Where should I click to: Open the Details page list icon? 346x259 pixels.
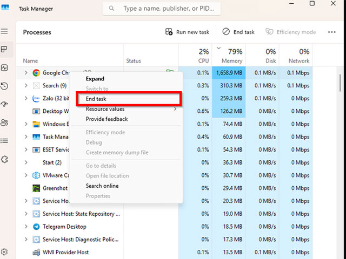pos(4,141)
